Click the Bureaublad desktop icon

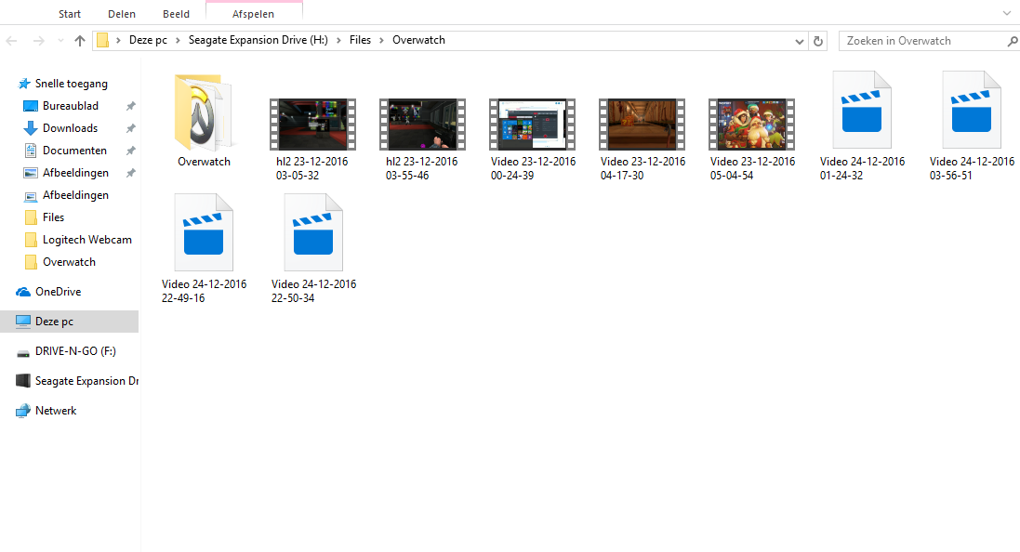(x=31, y=106)
